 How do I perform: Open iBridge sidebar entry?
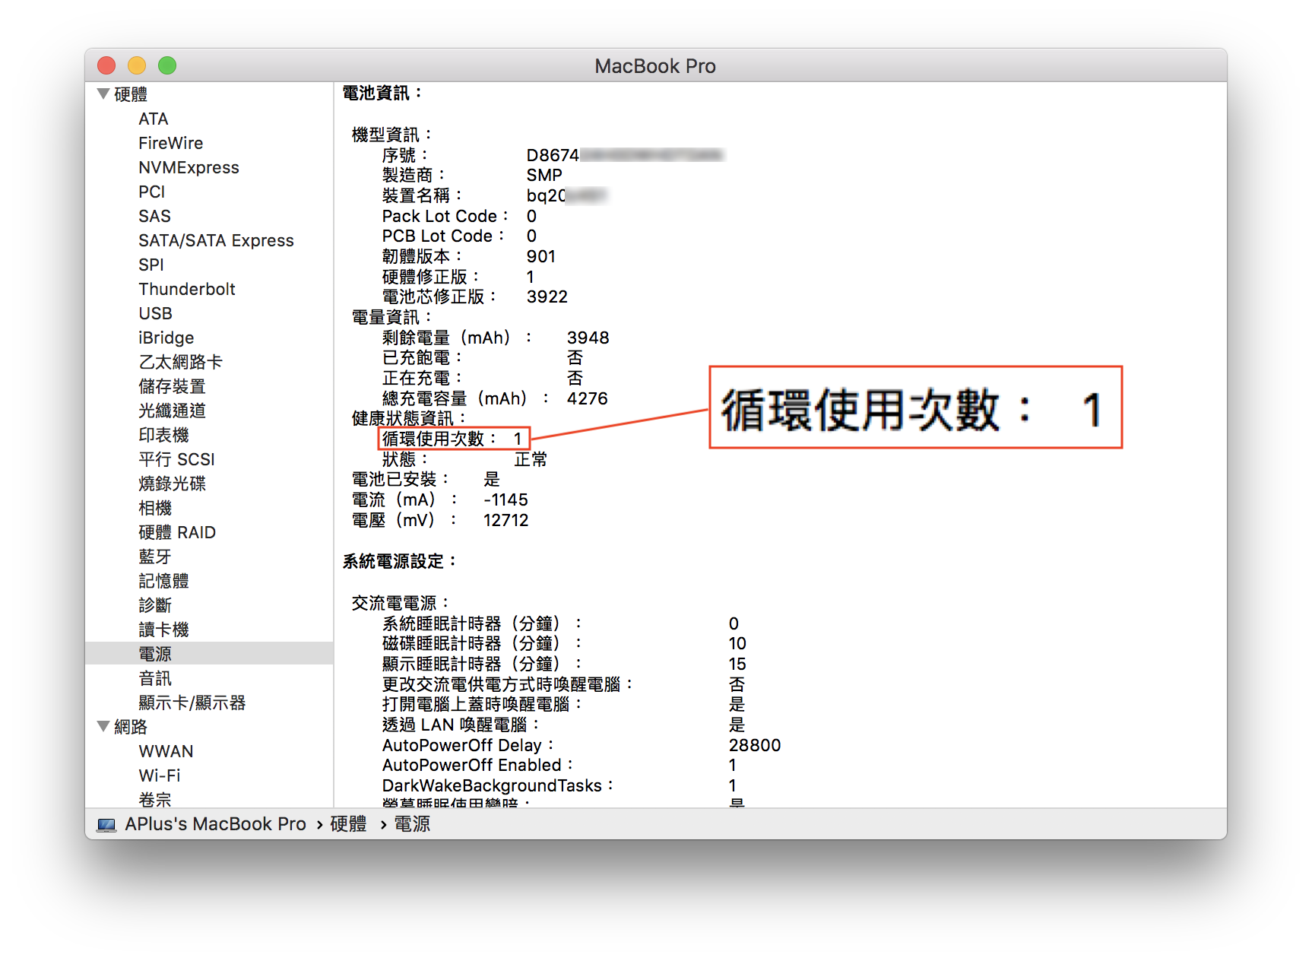click(166, 338)
